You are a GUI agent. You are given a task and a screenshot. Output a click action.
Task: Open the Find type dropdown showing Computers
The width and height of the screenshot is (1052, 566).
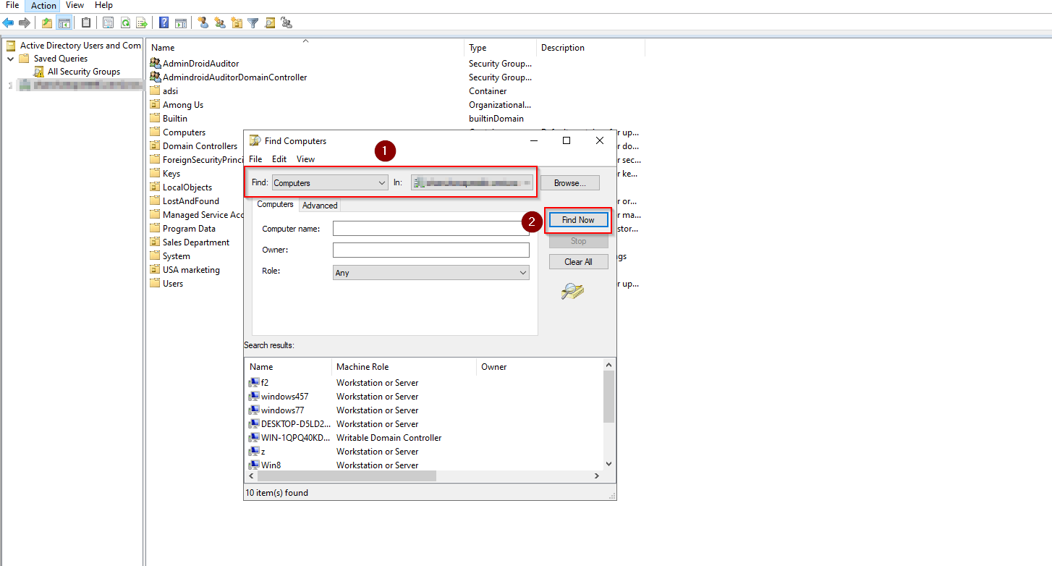(330, 183)
